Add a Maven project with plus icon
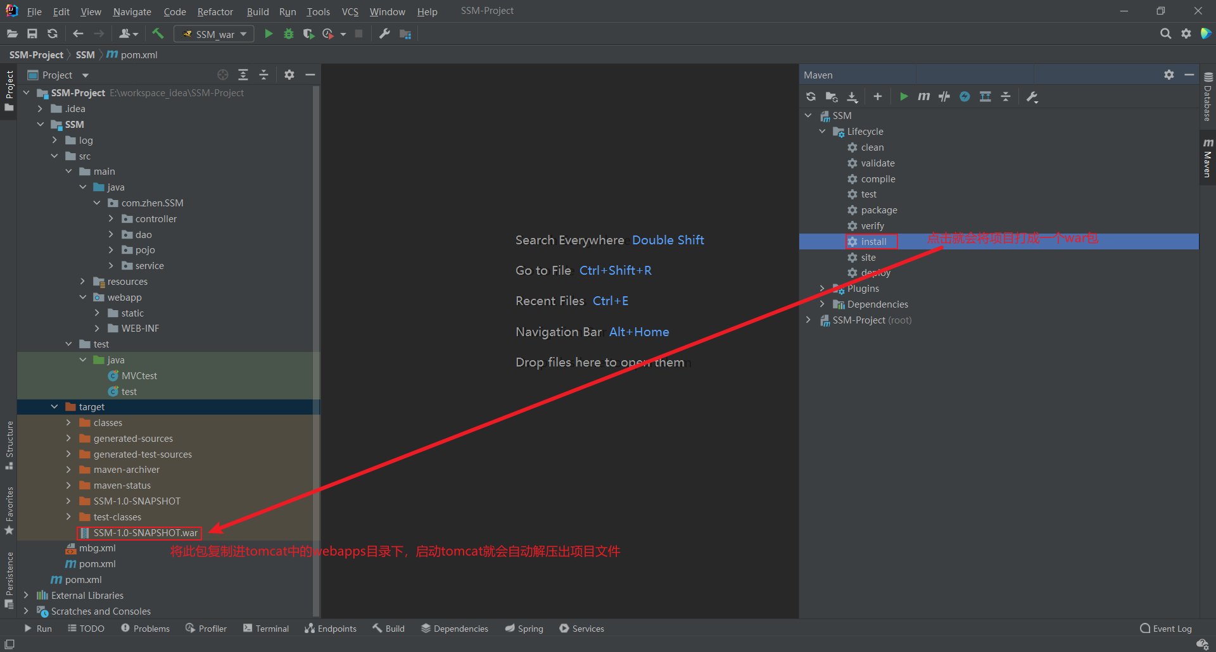1216x652 pixels. [x=877, y=96]
